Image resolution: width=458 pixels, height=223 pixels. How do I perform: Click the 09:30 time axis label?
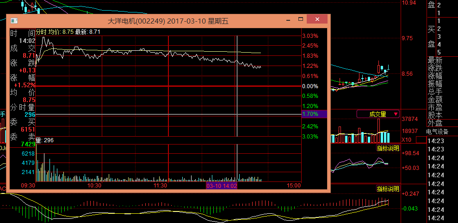(28, 186)
